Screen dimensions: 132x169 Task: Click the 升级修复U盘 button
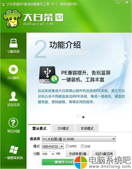coord(78,153)
